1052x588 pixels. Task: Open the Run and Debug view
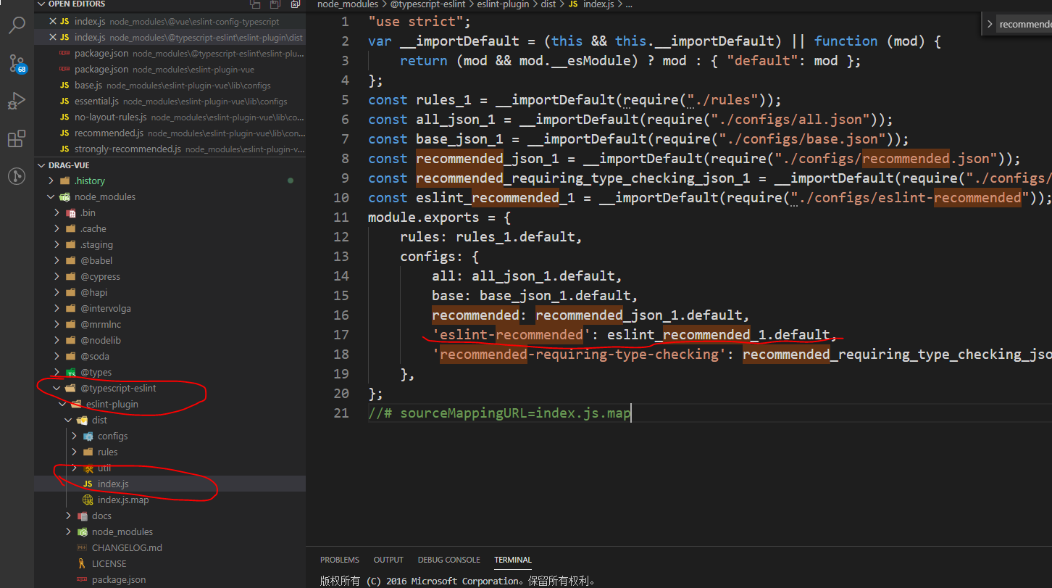tap(17, 101)
